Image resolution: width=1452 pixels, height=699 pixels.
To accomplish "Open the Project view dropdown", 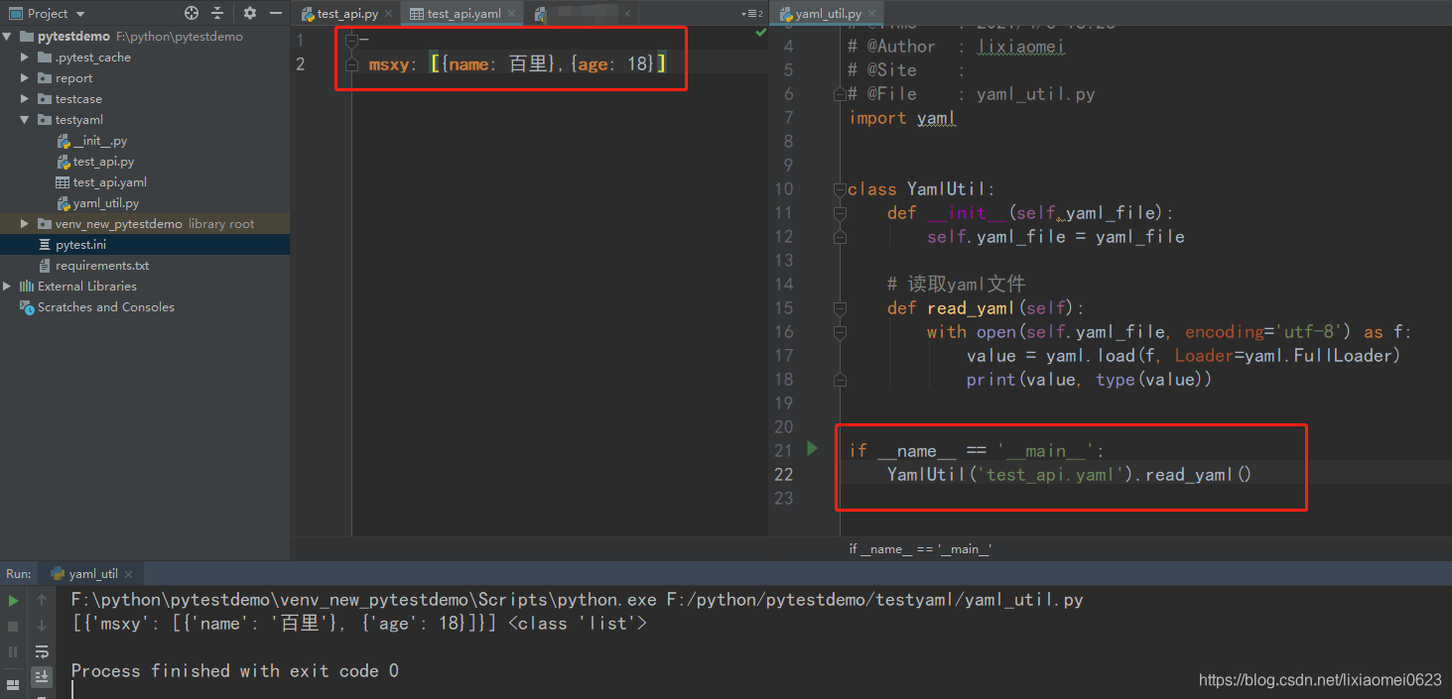I will pos(80,14).
